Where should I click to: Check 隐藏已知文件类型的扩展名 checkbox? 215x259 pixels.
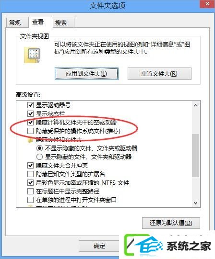pyautogui.click(x=31, y=174)
